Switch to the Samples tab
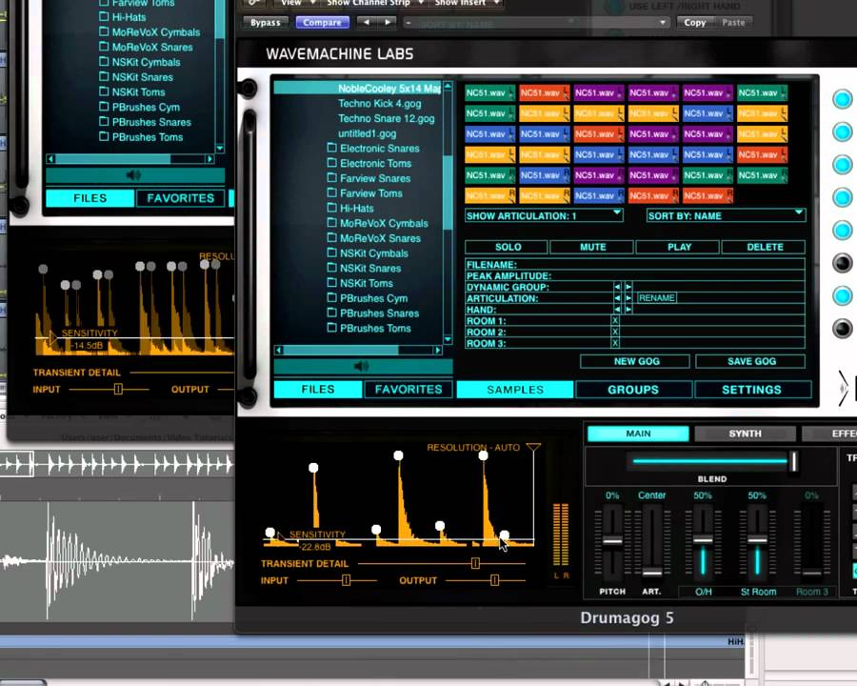The height and width of the screenshot is (686, 857). coord(515,390)
